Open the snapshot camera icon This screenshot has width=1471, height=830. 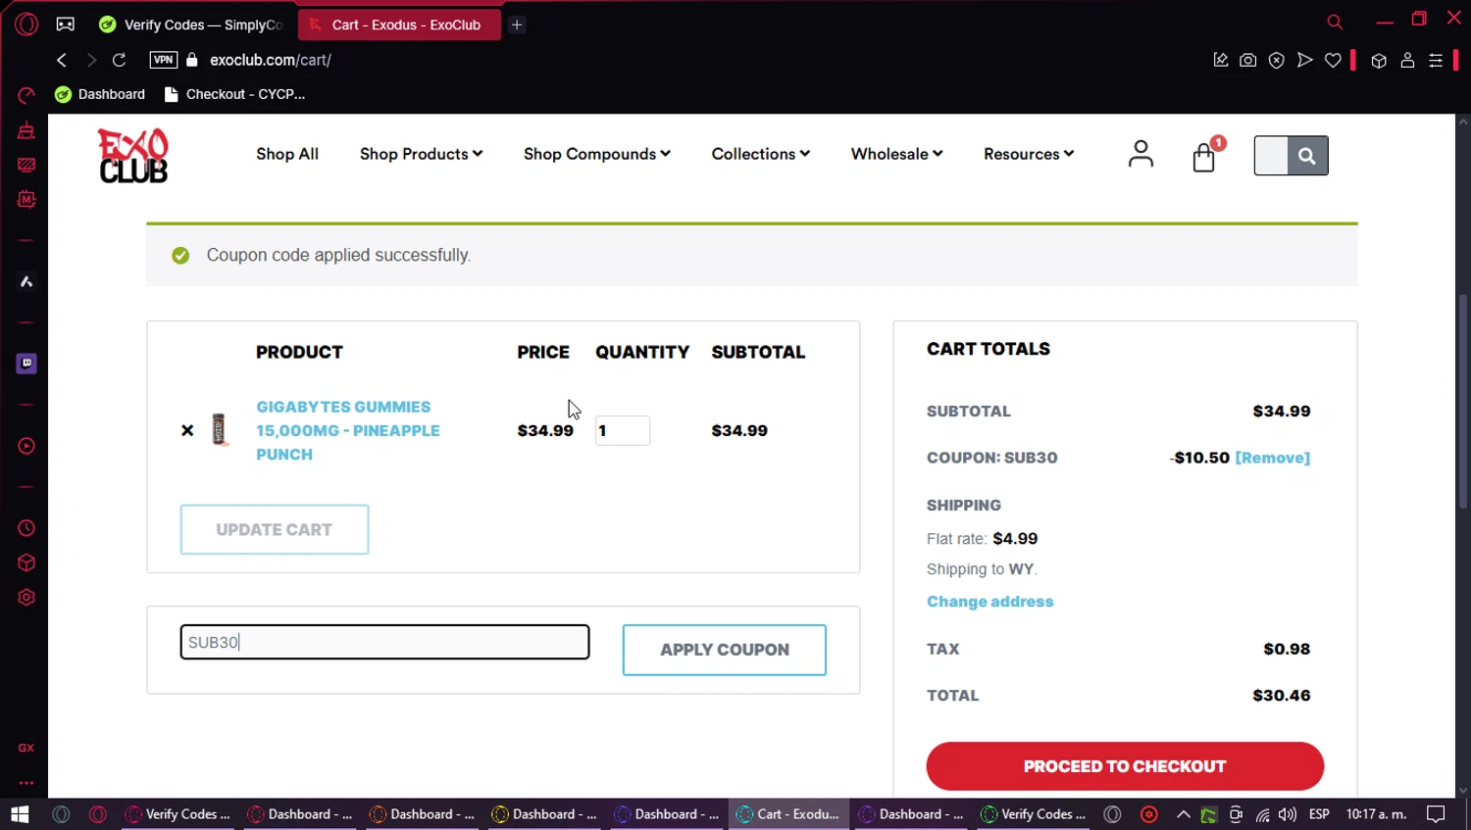[x=1247, y=60]
